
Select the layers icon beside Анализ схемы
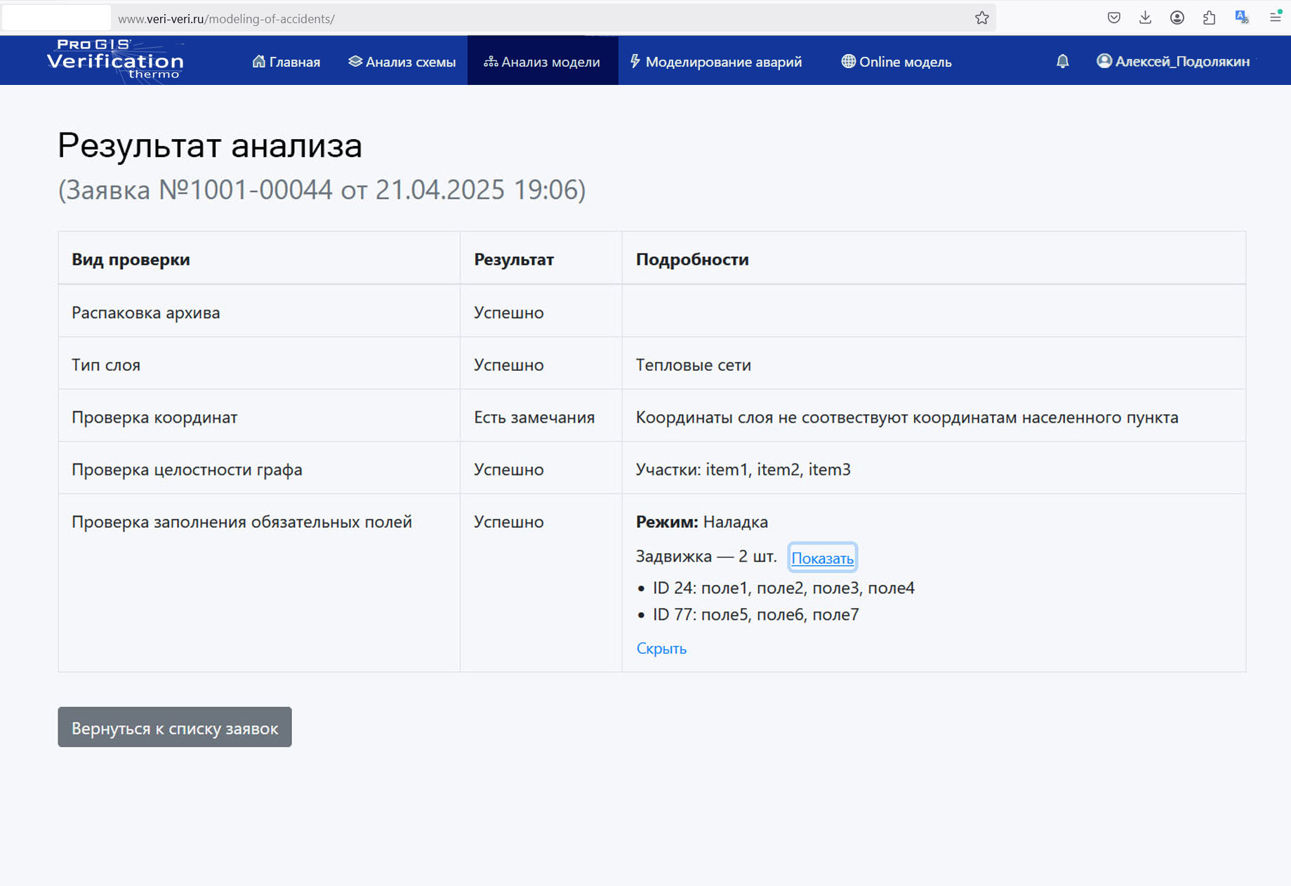pyautogui.click(x=354, y=61)
